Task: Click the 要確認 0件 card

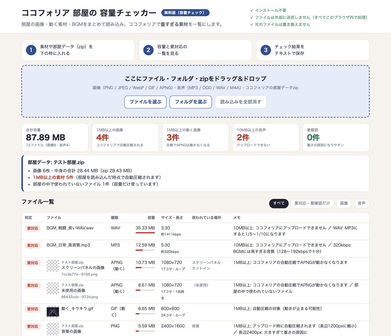Action: 336,137
